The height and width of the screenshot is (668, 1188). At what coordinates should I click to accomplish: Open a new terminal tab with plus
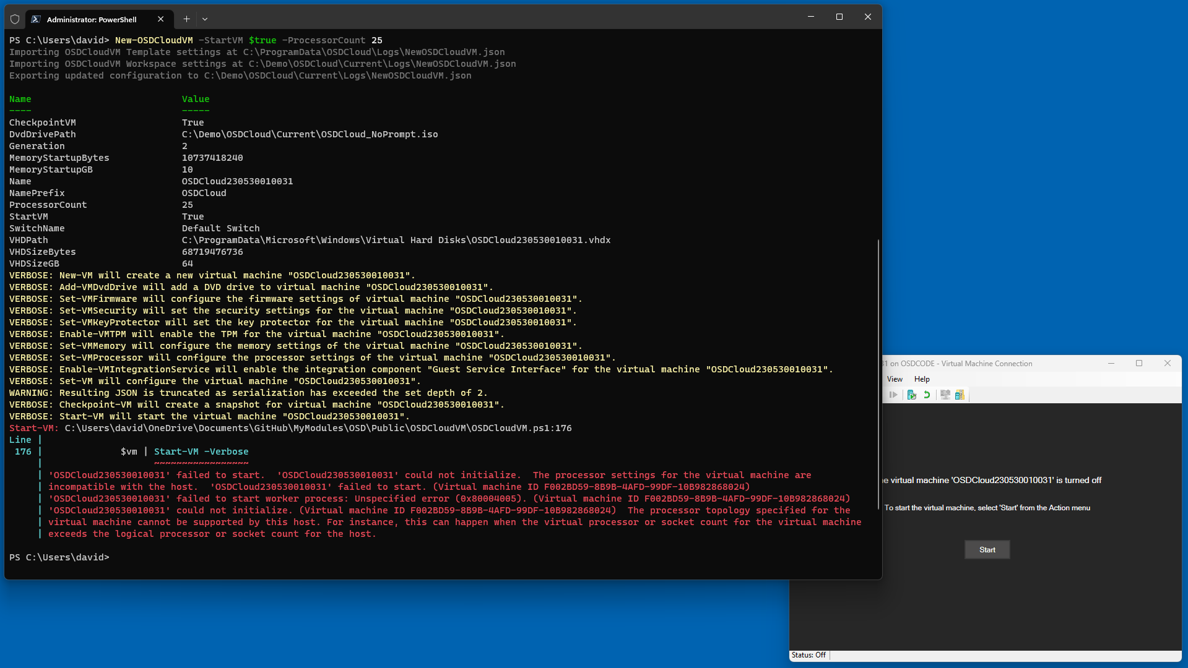click(186, 19)
